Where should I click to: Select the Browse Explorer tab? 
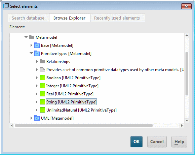click(70, 18)
